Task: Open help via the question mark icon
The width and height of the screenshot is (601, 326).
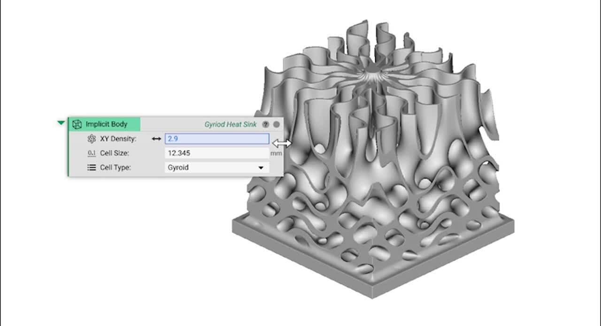Action: 265,124
